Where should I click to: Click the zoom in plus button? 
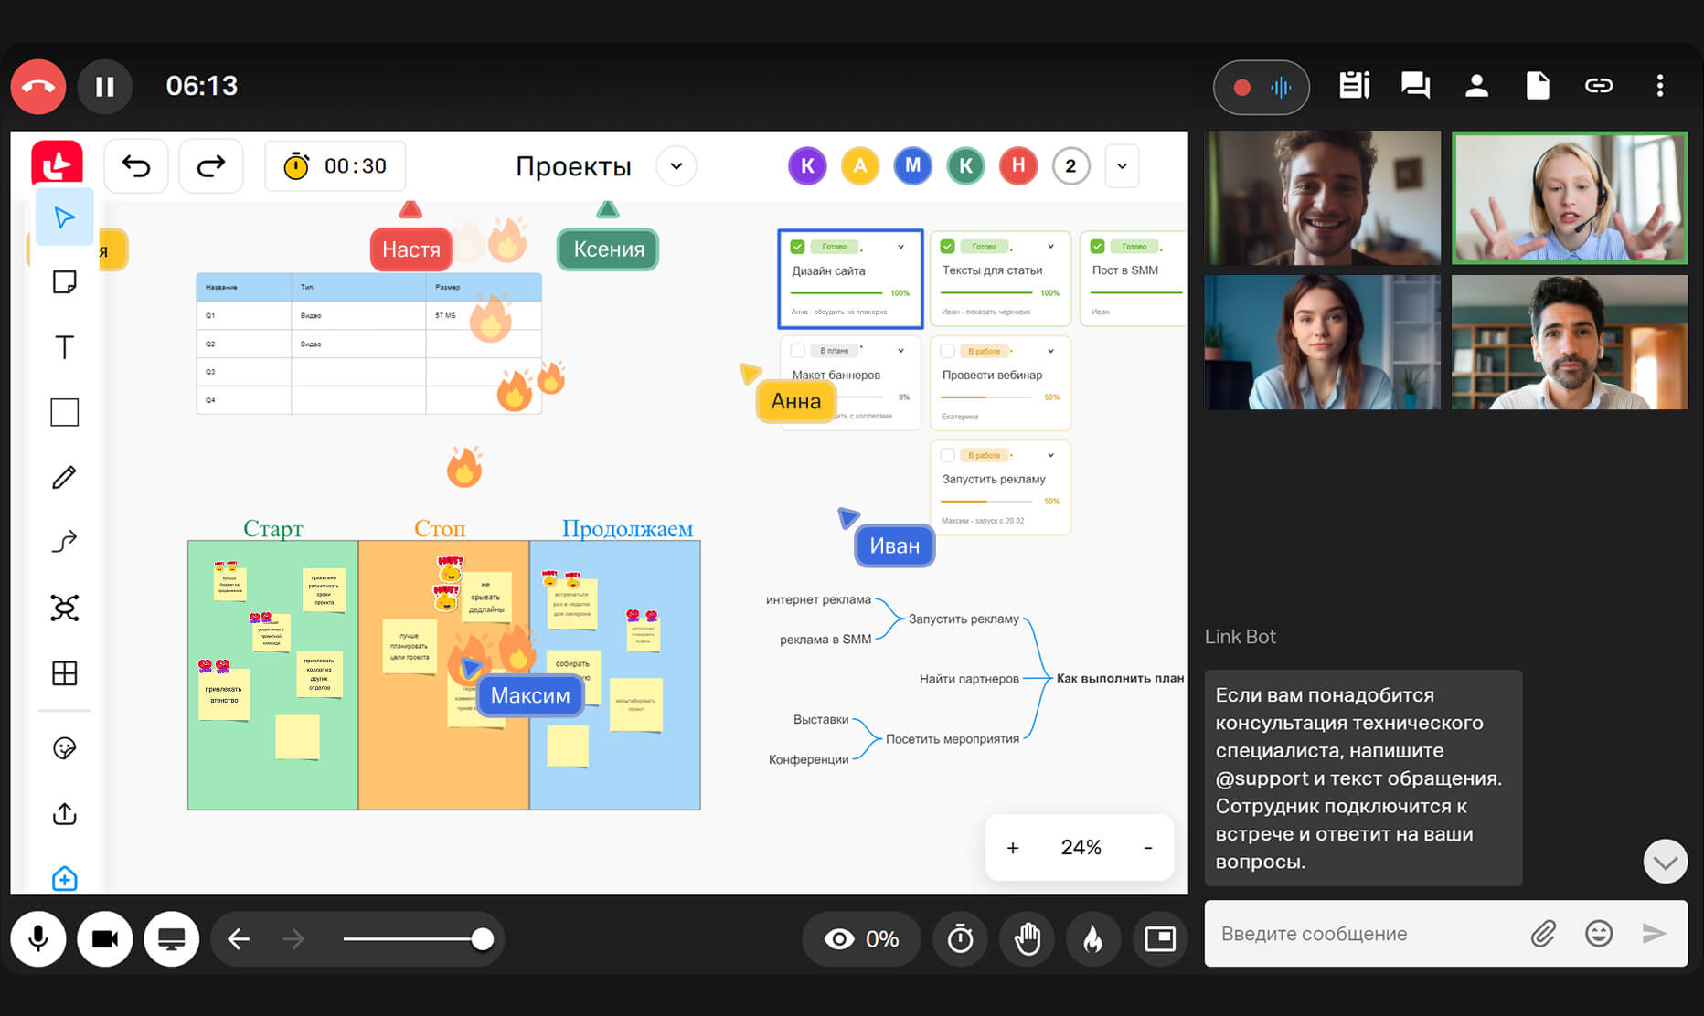pyautogui.click(x=1013, y=848)
